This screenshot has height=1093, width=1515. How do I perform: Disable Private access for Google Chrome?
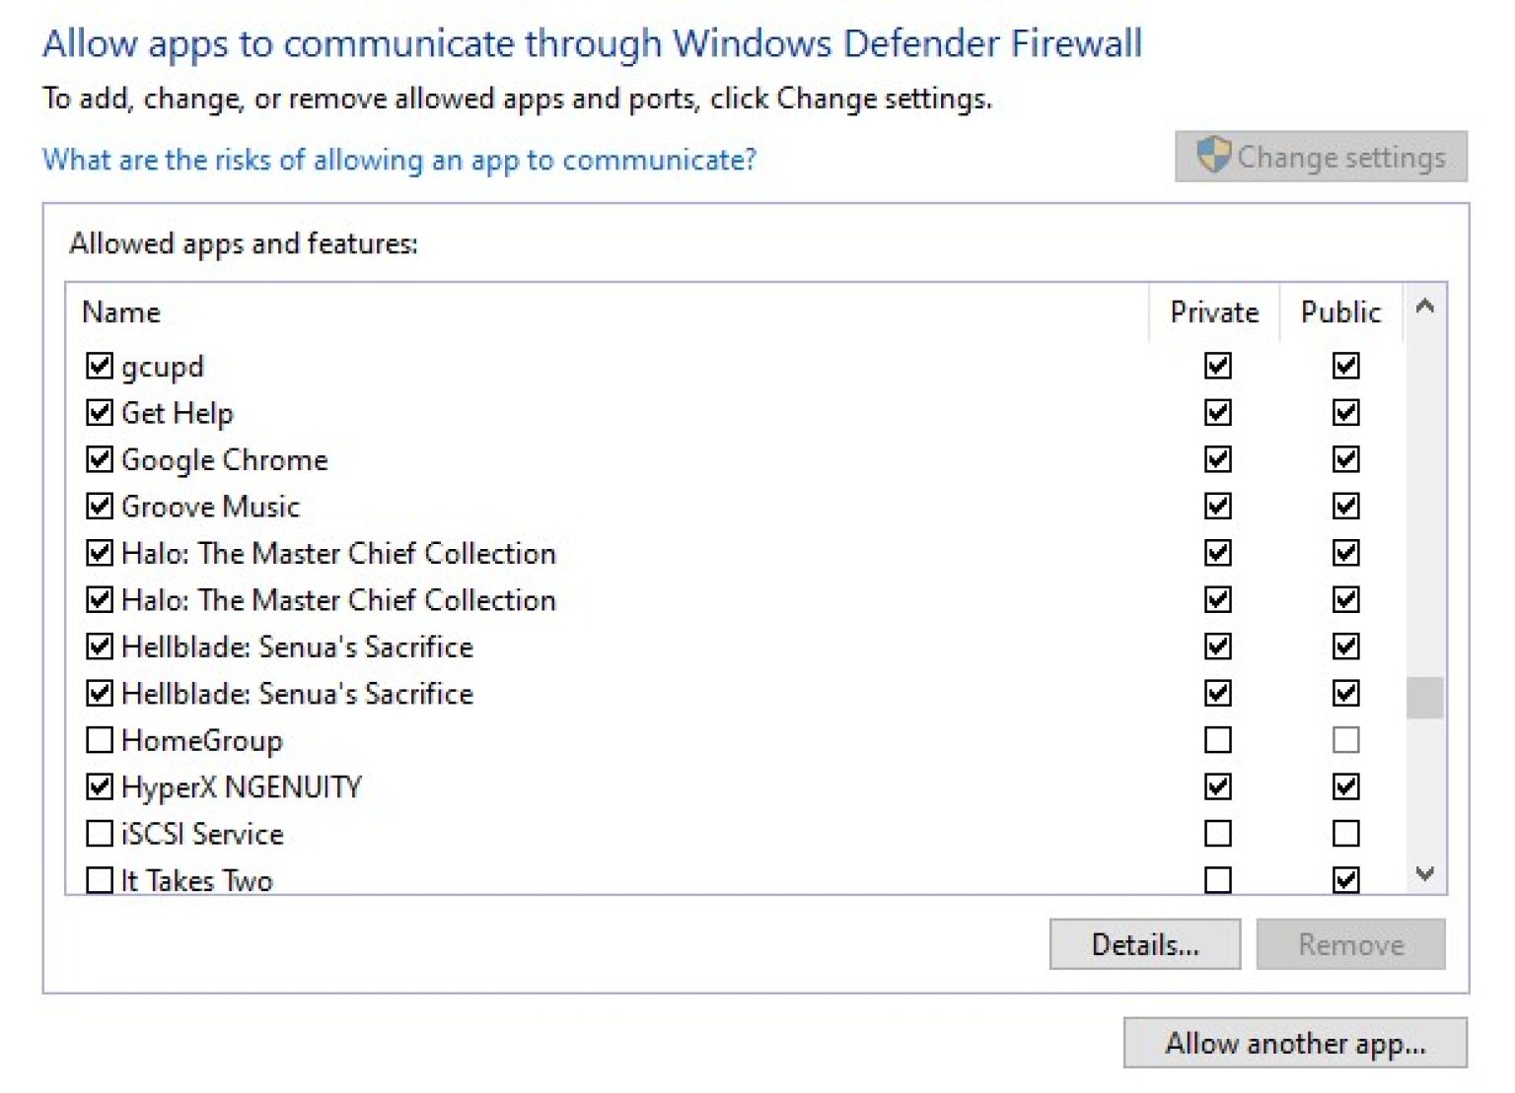coord(1215,459)
